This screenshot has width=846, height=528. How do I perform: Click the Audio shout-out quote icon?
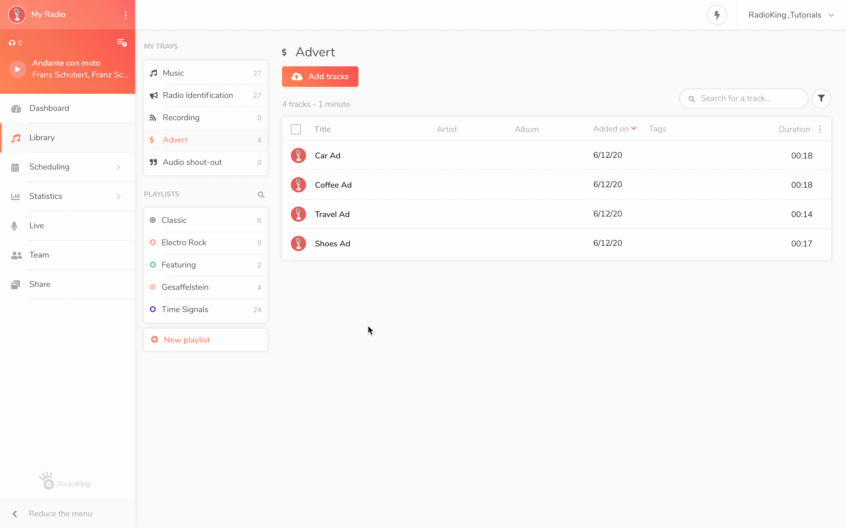[x=153, y=162]
